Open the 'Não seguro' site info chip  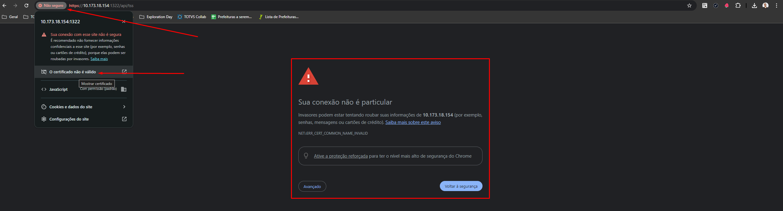51,6
